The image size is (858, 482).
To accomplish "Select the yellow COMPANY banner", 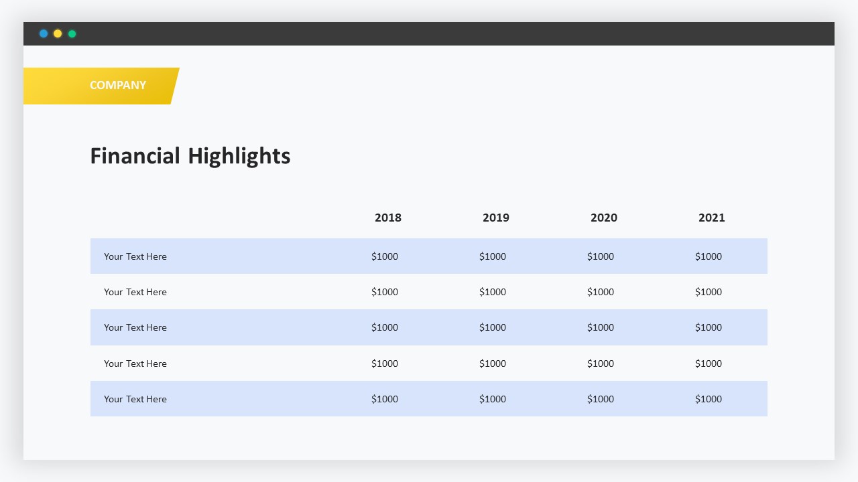I will [x=101, y=86].
